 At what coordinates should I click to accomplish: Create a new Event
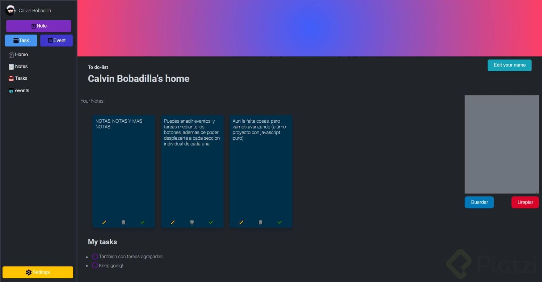coord(57,40)
